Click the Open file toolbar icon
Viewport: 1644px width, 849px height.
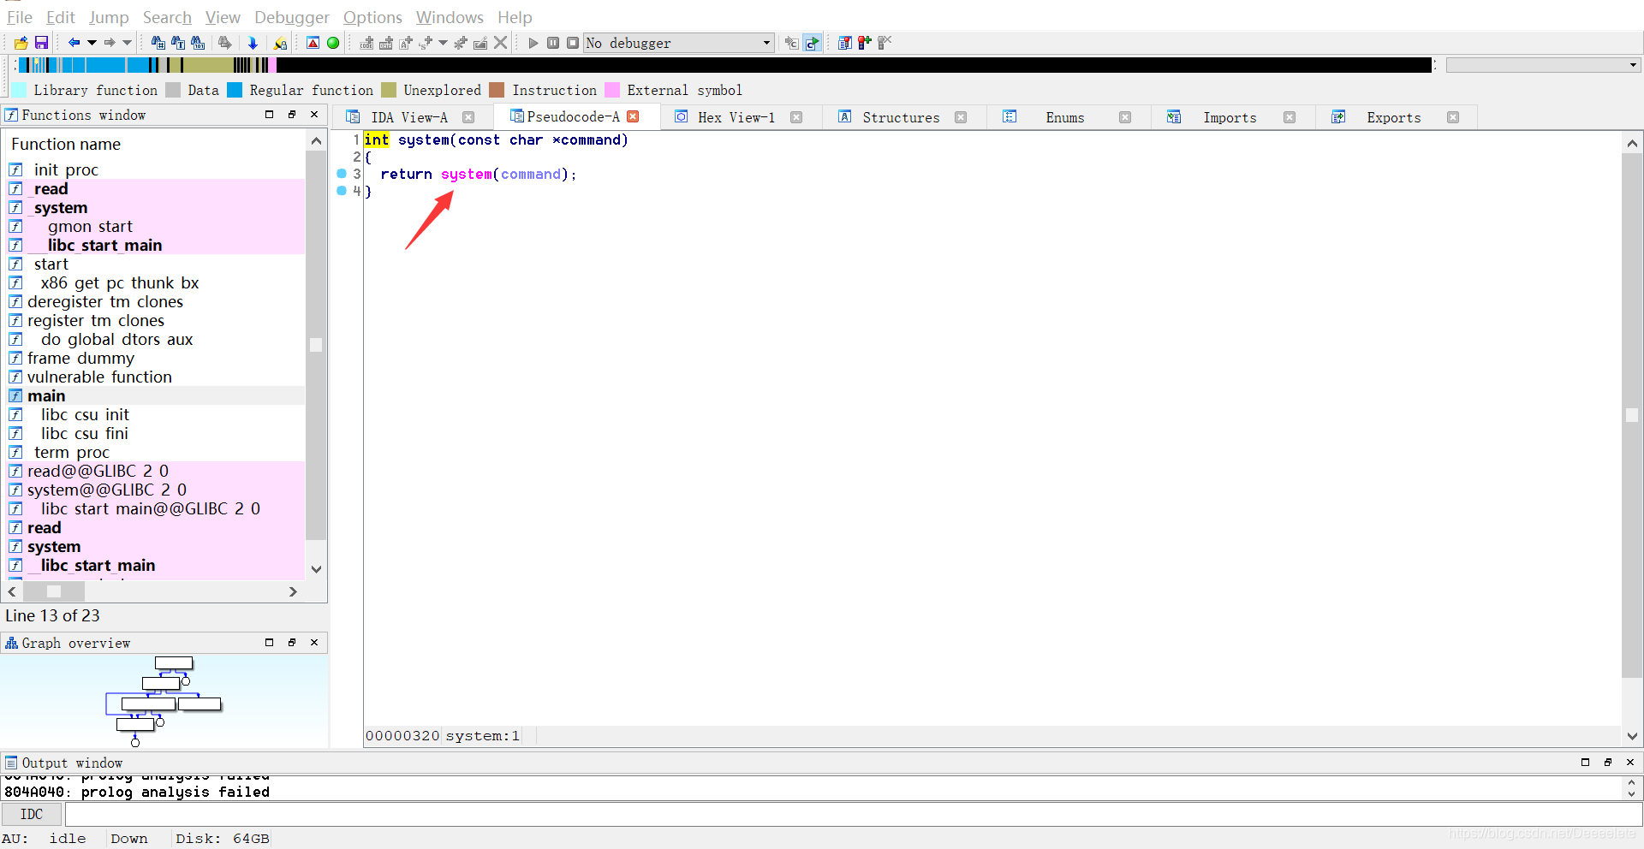click(21, 43)
